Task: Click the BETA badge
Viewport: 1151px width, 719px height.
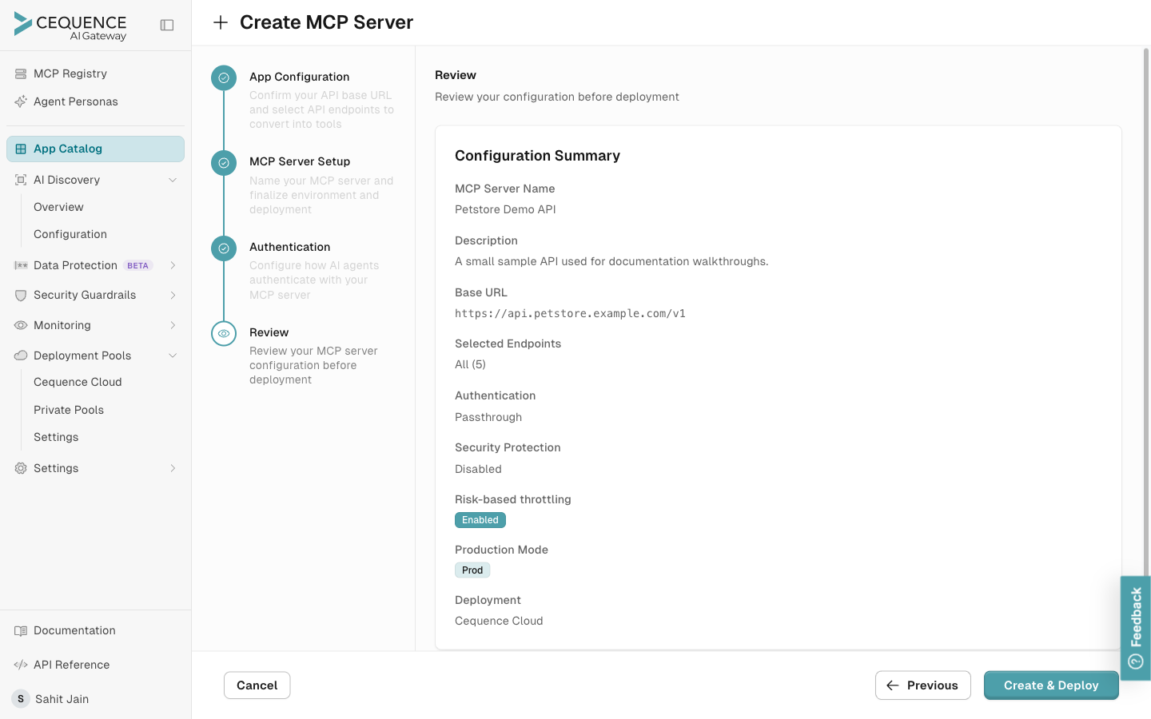Action: [x=137, y=265]
